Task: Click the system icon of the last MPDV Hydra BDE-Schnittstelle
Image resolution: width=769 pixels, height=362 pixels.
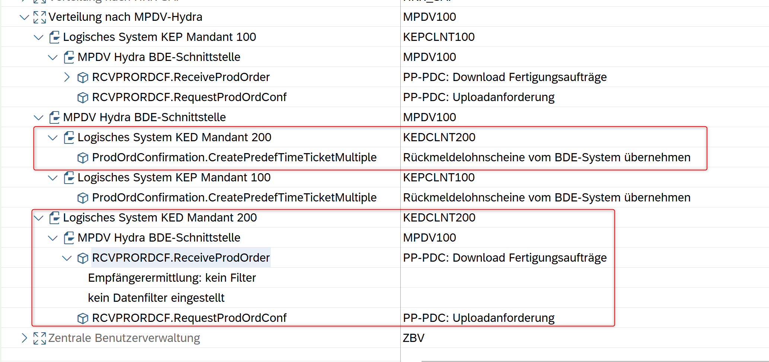Action: [x=69, y=238]
